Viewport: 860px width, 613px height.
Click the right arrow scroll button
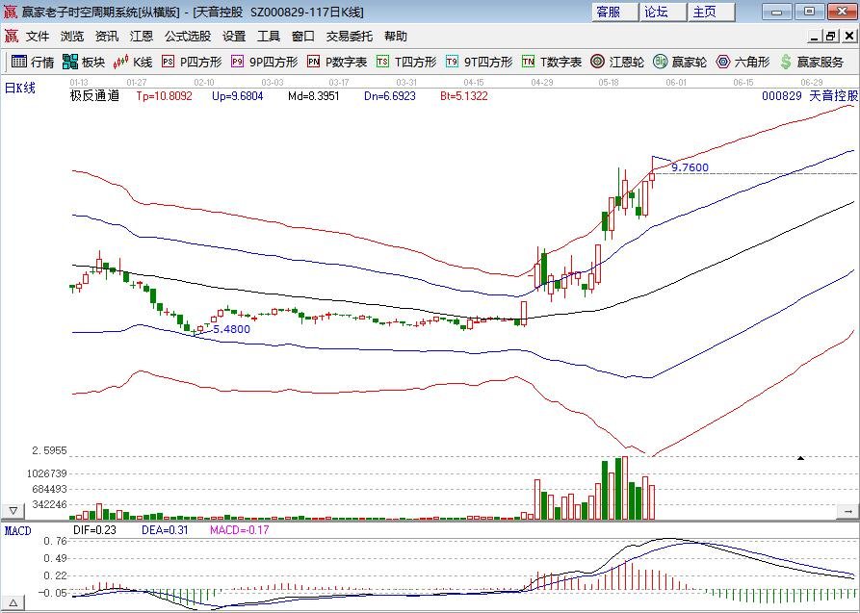(847, 511)
